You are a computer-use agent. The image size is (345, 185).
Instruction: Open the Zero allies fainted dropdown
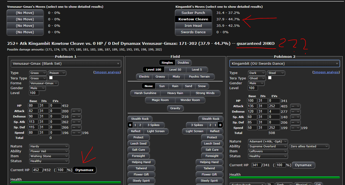[309, 146]
